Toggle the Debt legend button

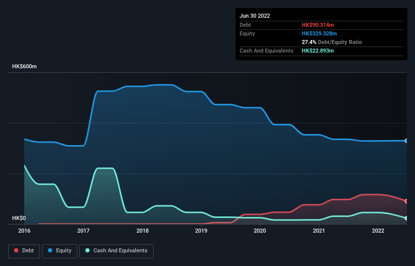[x=24, y=251]
